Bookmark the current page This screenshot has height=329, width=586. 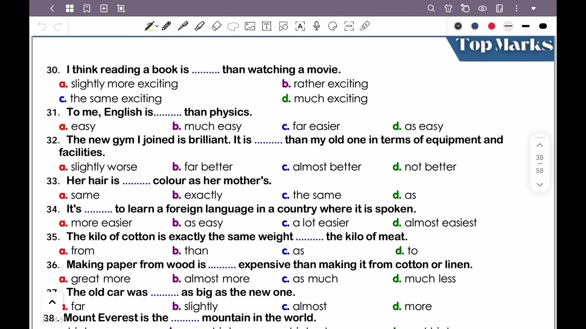[x=87, y=8]
